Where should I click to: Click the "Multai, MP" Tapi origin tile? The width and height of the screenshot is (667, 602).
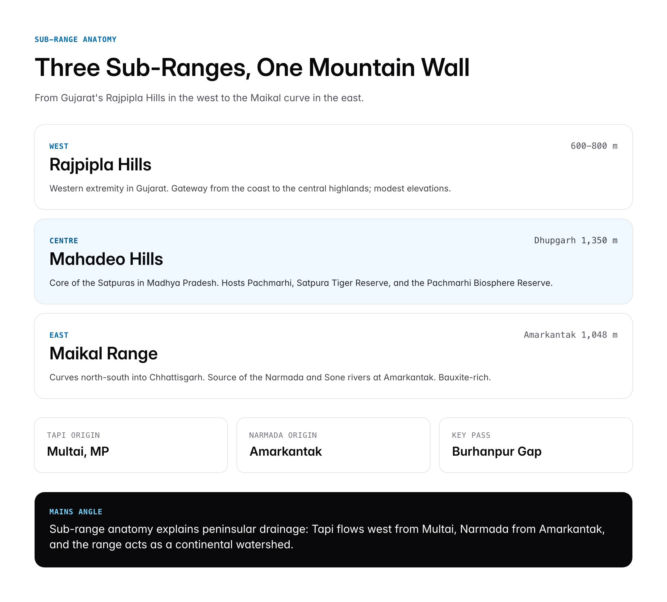click(x=131, y=445)
